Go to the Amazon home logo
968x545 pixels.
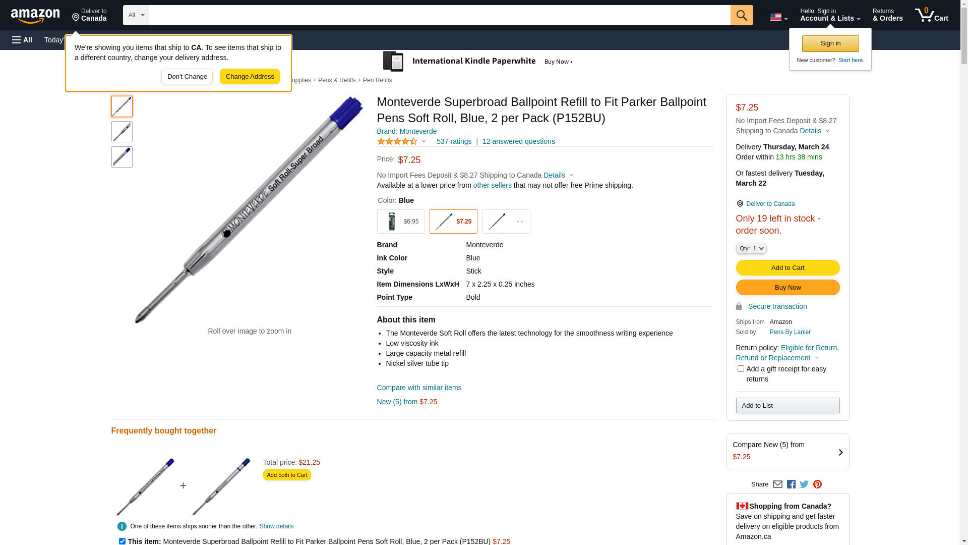tap(35, 16)
